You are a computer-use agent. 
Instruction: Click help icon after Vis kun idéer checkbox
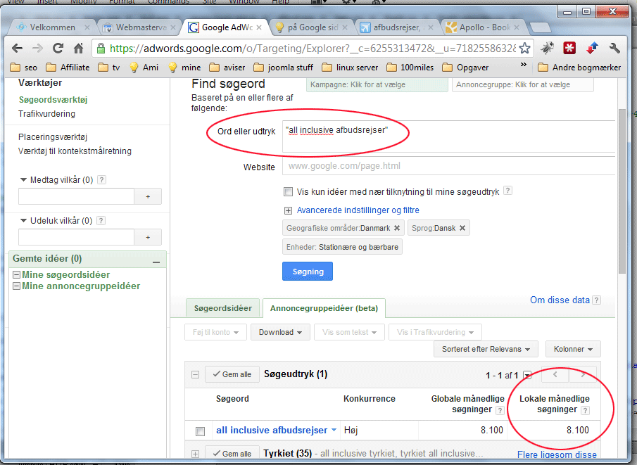pyautogui.click(x=507, y=191)
